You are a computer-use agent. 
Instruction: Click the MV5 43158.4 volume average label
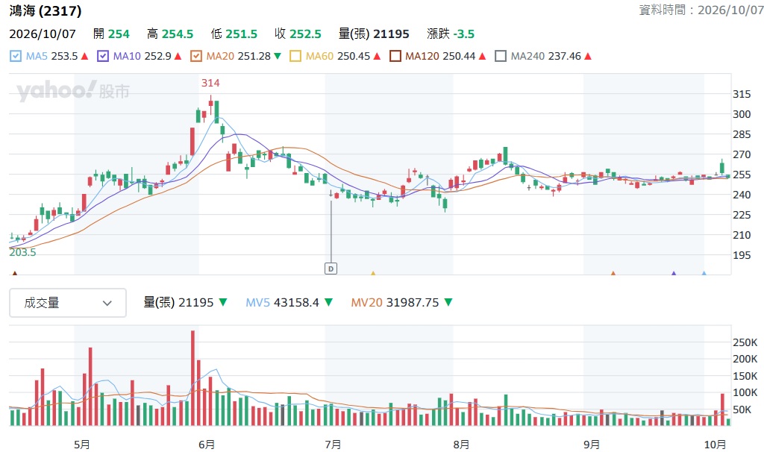(x=282, y=303)
